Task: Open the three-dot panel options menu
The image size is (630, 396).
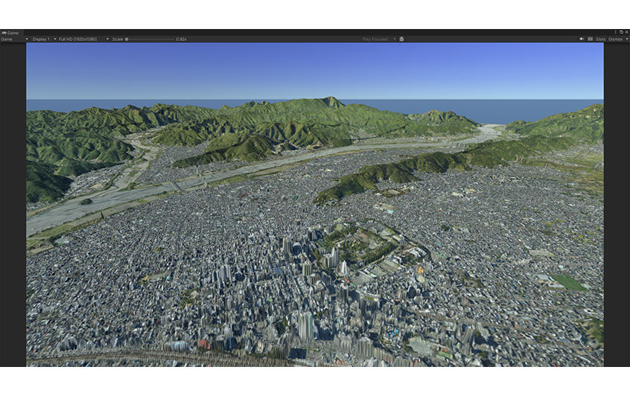Action: pos(615,33)
